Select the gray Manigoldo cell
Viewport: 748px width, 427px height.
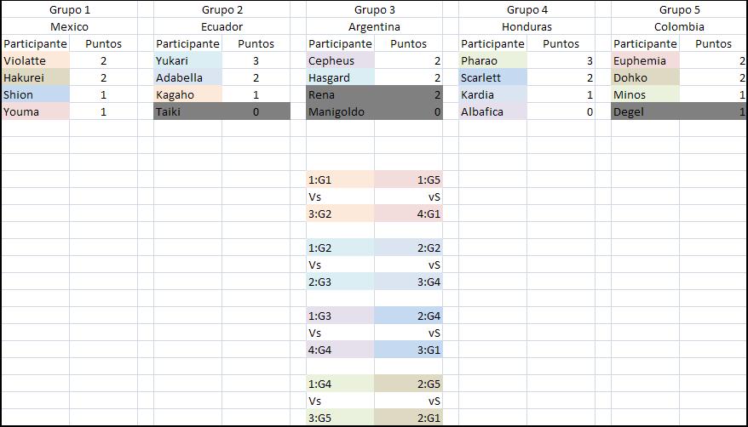(340, 111)
